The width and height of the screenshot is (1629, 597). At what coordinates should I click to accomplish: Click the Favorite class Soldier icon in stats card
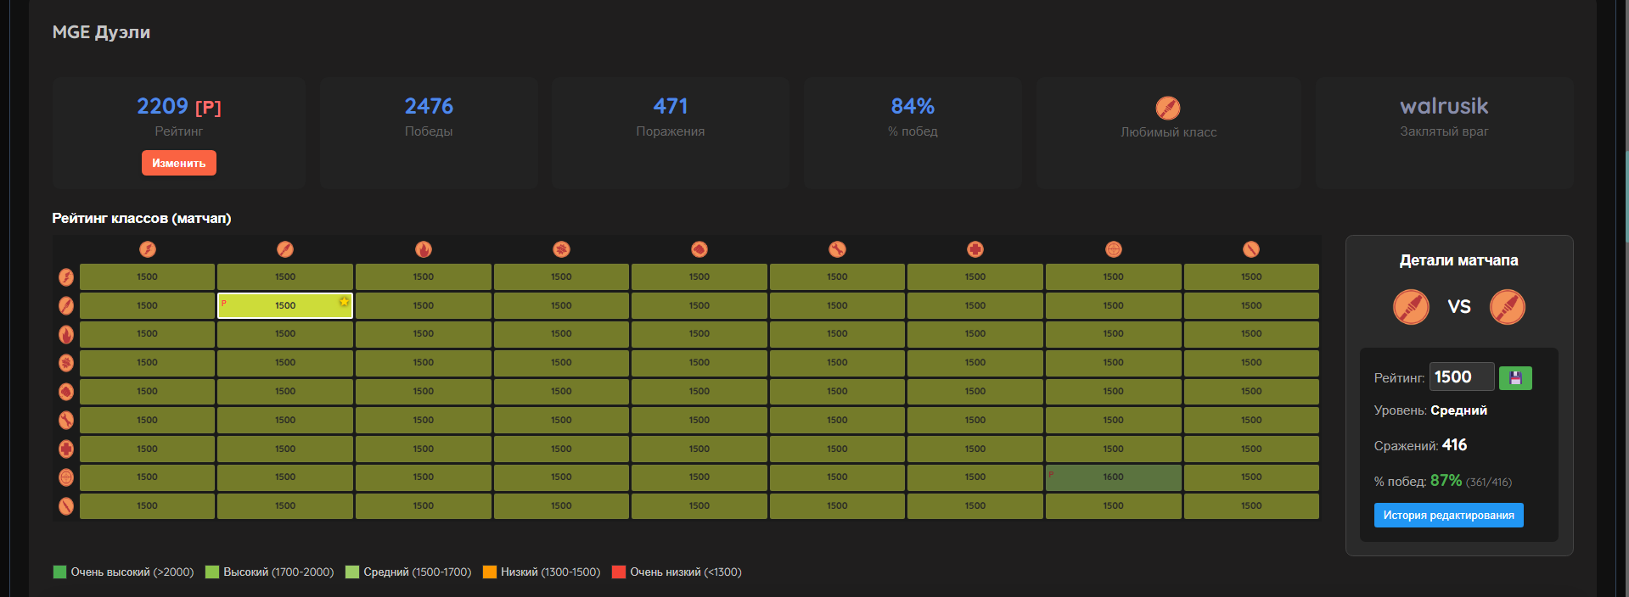click(x=1168, y=108)
